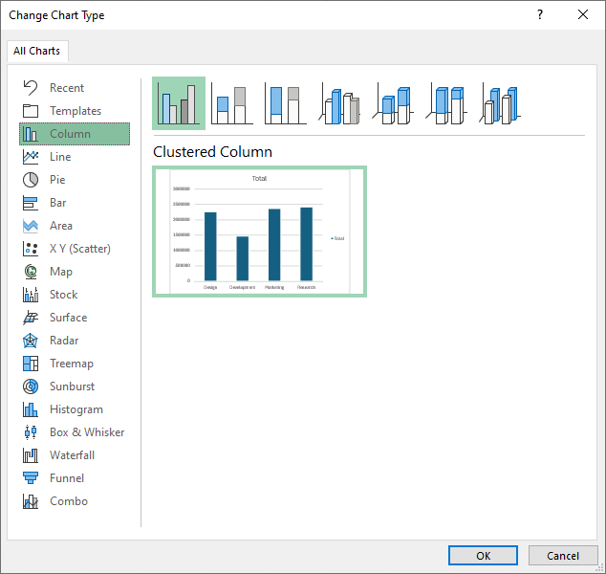Select the Recent label in the list
The image size is (606, 574).
(x=67, y=88)
